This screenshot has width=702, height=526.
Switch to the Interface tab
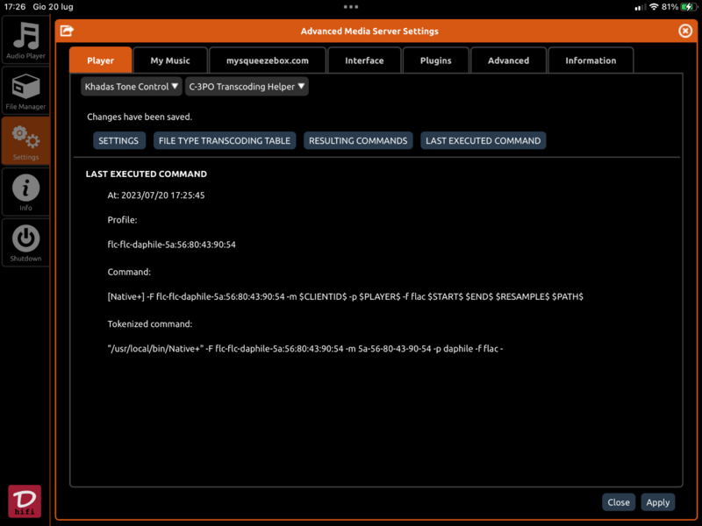tap(364, 60)
